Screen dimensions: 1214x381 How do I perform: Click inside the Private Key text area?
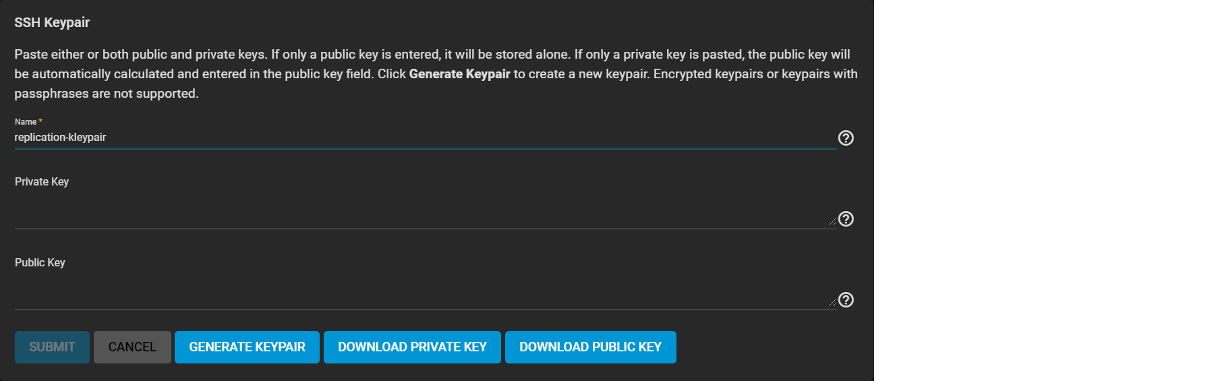(x=425, y=214)
